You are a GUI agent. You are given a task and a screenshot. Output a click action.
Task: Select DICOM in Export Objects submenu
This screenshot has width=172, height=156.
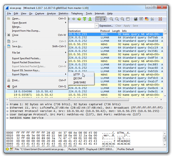click(81, 78)
